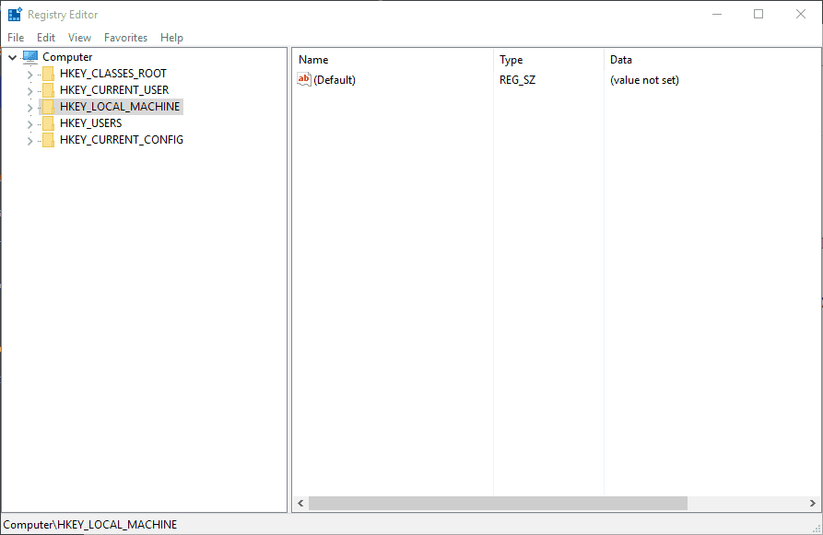Open the File menu
The image size is (823, 535).
pyautogui.click(x=16, y=38)
